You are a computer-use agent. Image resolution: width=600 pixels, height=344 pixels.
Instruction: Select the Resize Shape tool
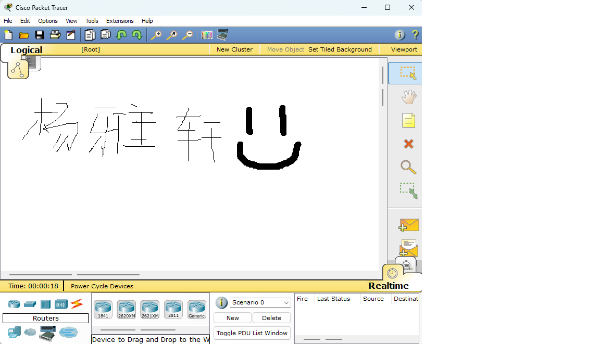(x=408, y=190)
